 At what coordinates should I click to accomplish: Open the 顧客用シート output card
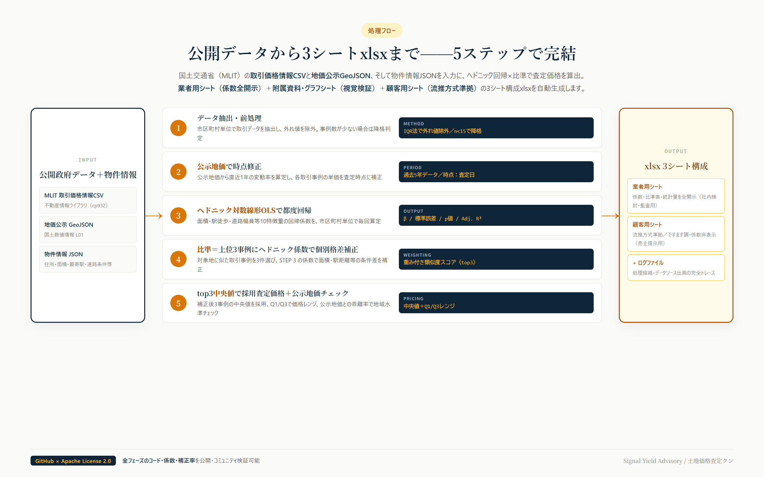coord(676,234)
